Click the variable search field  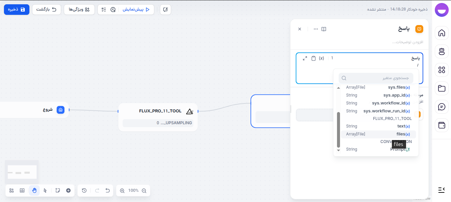pyautogui.click(x=377, y=78)
